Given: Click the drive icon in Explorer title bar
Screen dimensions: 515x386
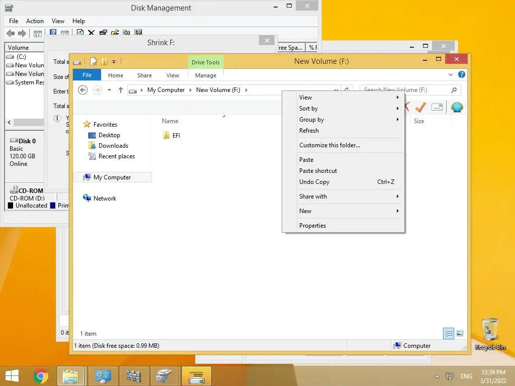Looking at the screenshot, I should [77, 62].
